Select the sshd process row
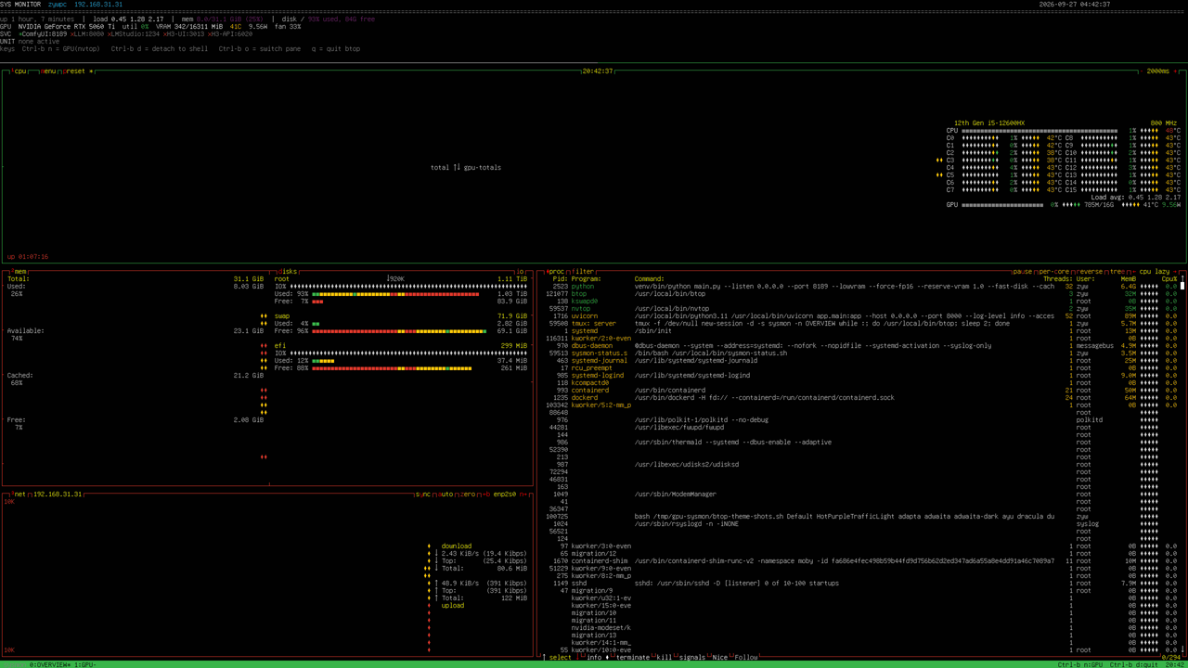 click(x=863, y=584)
